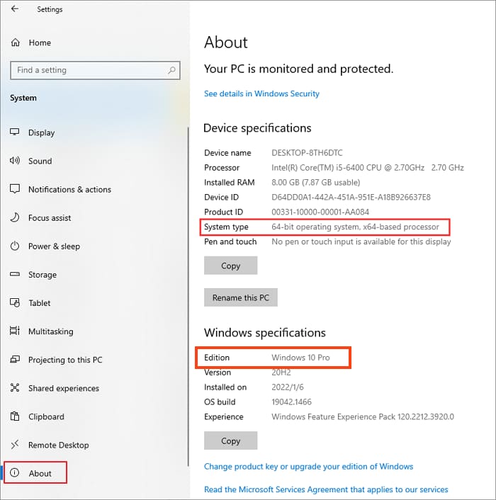Select the Display monitor icon
Viewport: 496px width, 500px height.
tap(15, 132)
